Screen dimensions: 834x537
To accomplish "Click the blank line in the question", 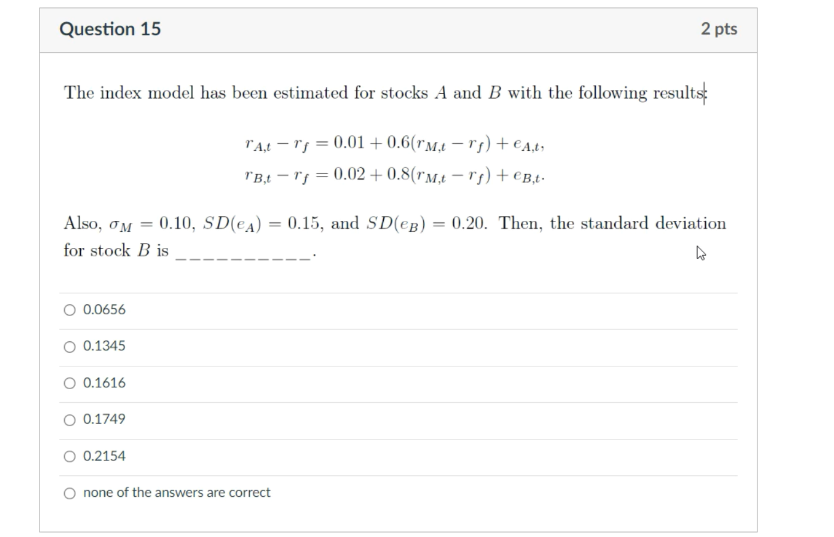I will click(242, 253).
